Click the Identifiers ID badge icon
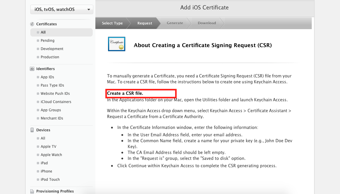 pyautogui.click(x=32, y=69)
